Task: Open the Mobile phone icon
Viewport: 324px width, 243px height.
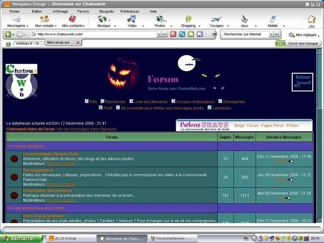Action: 273,19
